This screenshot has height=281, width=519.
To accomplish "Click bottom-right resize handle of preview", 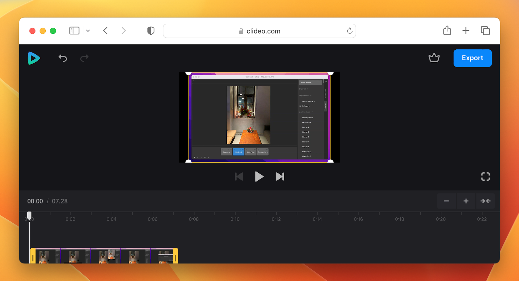I will tap(330, 161).
